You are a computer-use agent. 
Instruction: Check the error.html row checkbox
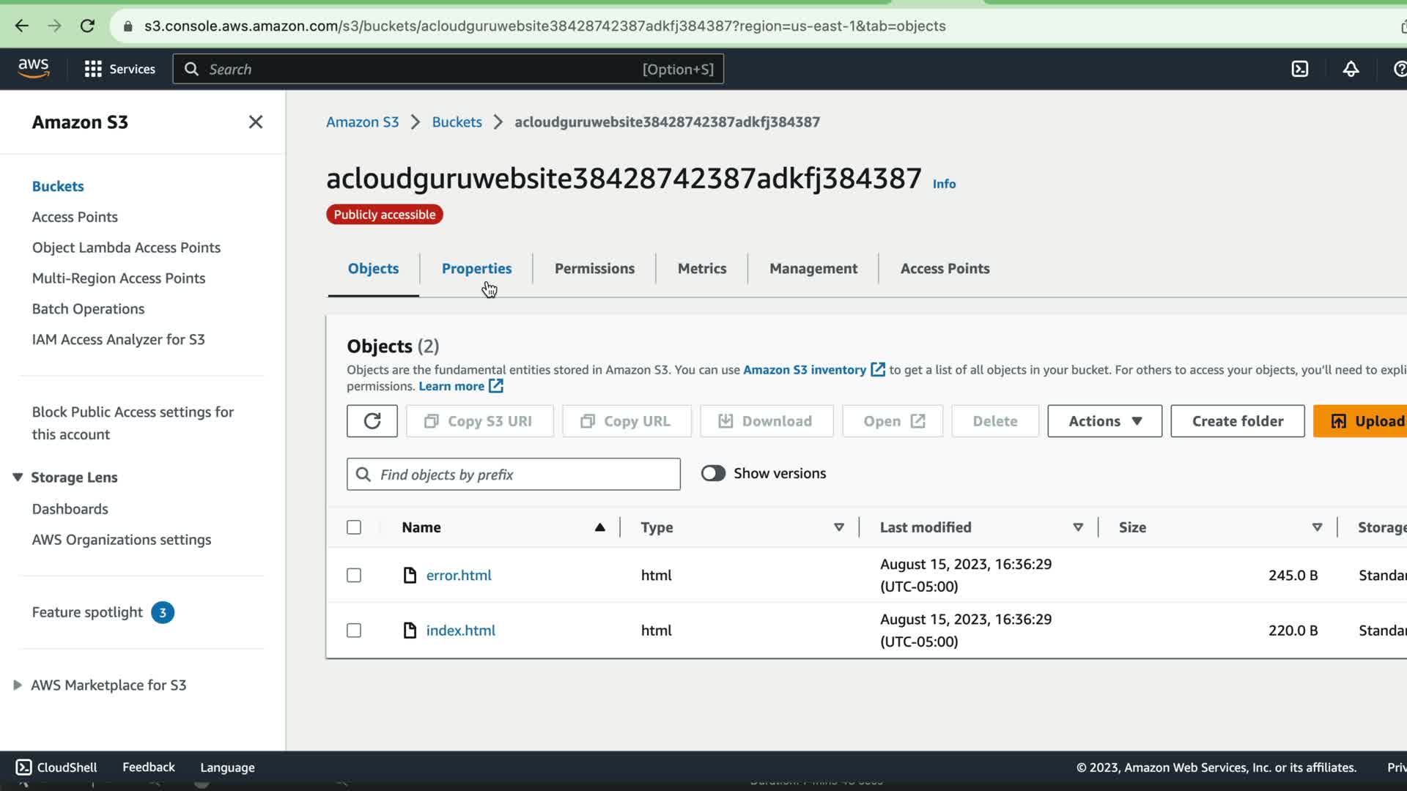(354, 575)
